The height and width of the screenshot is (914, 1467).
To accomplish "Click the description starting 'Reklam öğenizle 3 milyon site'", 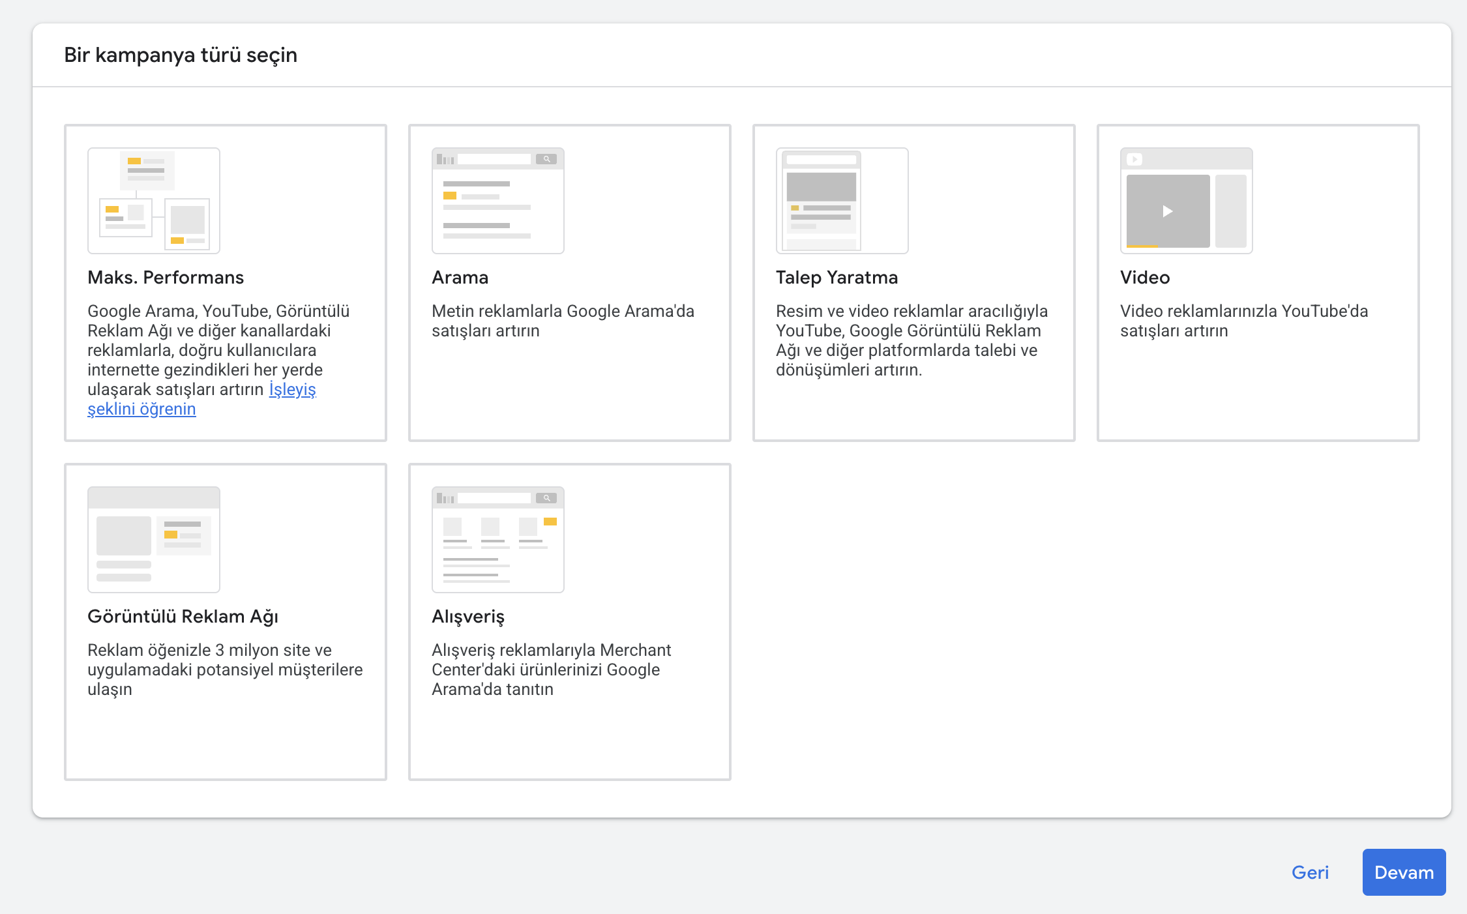I will [225, 670].
